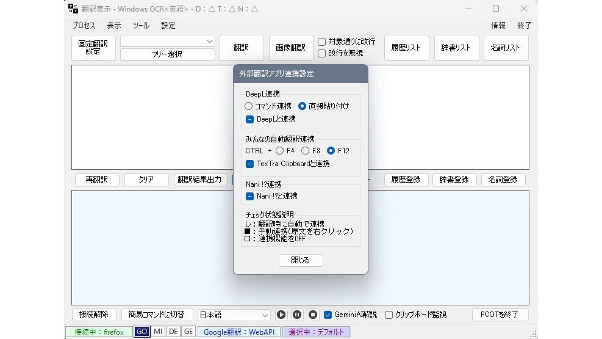Select the GO translation engine indicator
Image resolution: width=602 pixels, height=339 pixels.
(x=142, y=332)
